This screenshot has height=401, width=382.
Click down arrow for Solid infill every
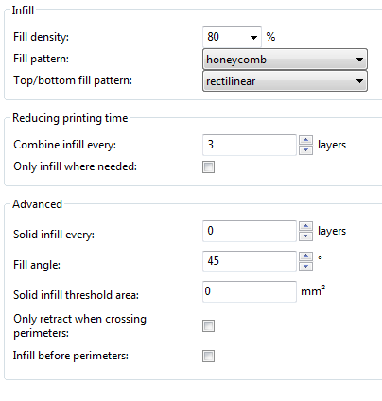[x=305, y=236]
